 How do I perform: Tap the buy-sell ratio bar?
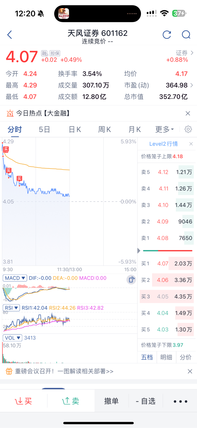[x=168, y=251]
